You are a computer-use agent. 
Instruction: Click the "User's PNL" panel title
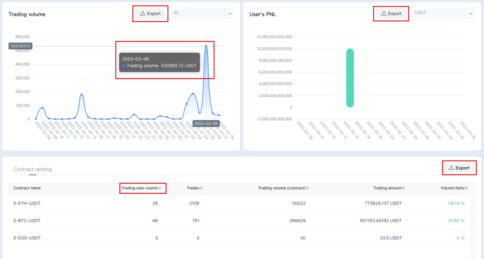(263, 14)
